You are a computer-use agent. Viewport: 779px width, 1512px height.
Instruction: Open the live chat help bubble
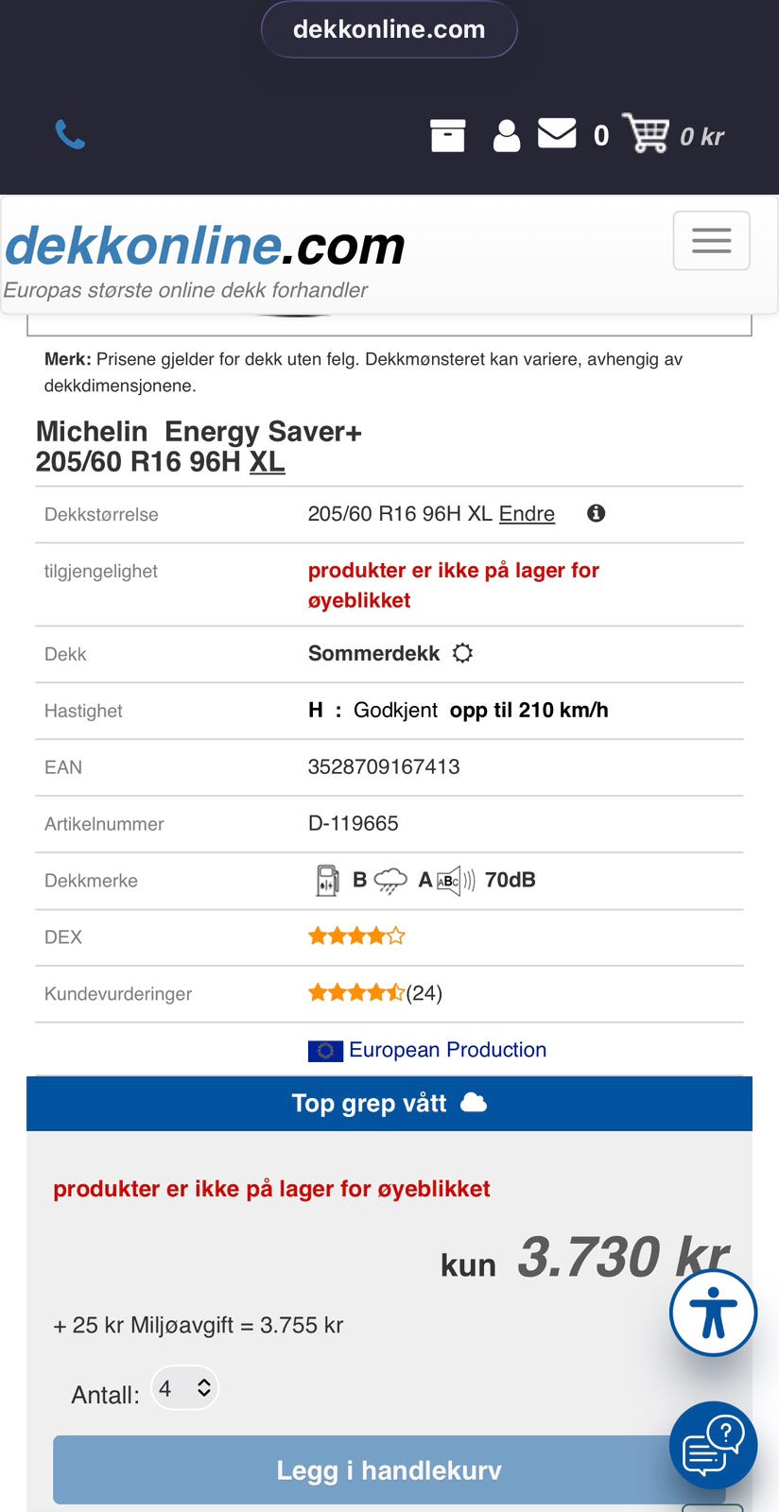point(713,1445)
